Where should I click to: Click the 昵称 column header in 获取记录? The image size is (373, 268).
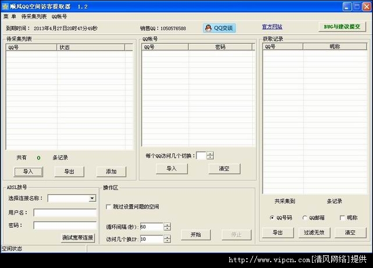335,46
